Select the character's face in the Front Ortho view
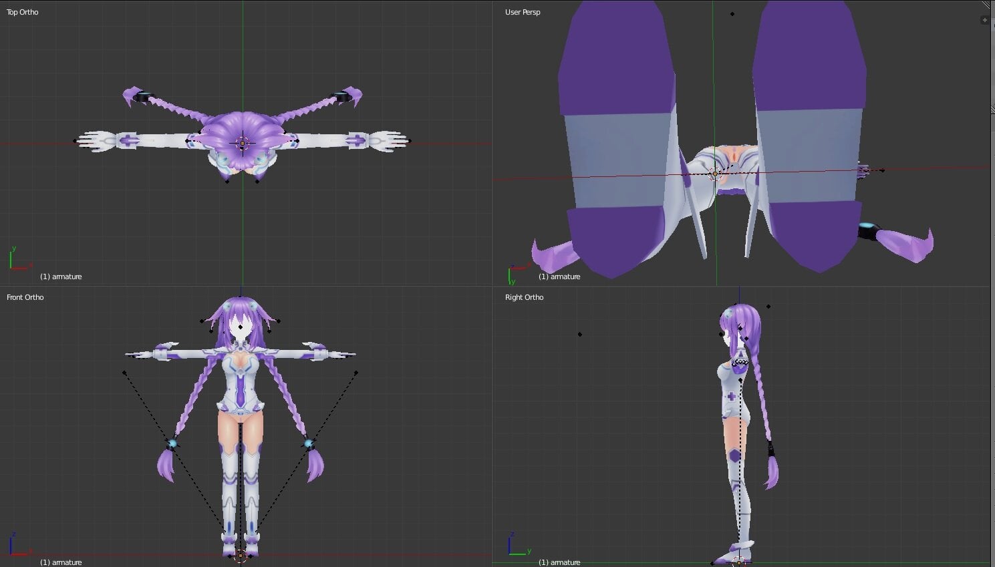This screenshot has height=567, width=995. click(x=241, y=327)
